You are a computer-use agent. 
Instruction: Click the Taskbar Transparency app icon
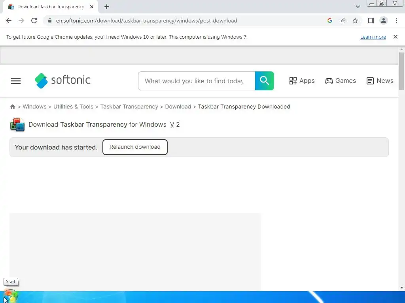point(17,125)
